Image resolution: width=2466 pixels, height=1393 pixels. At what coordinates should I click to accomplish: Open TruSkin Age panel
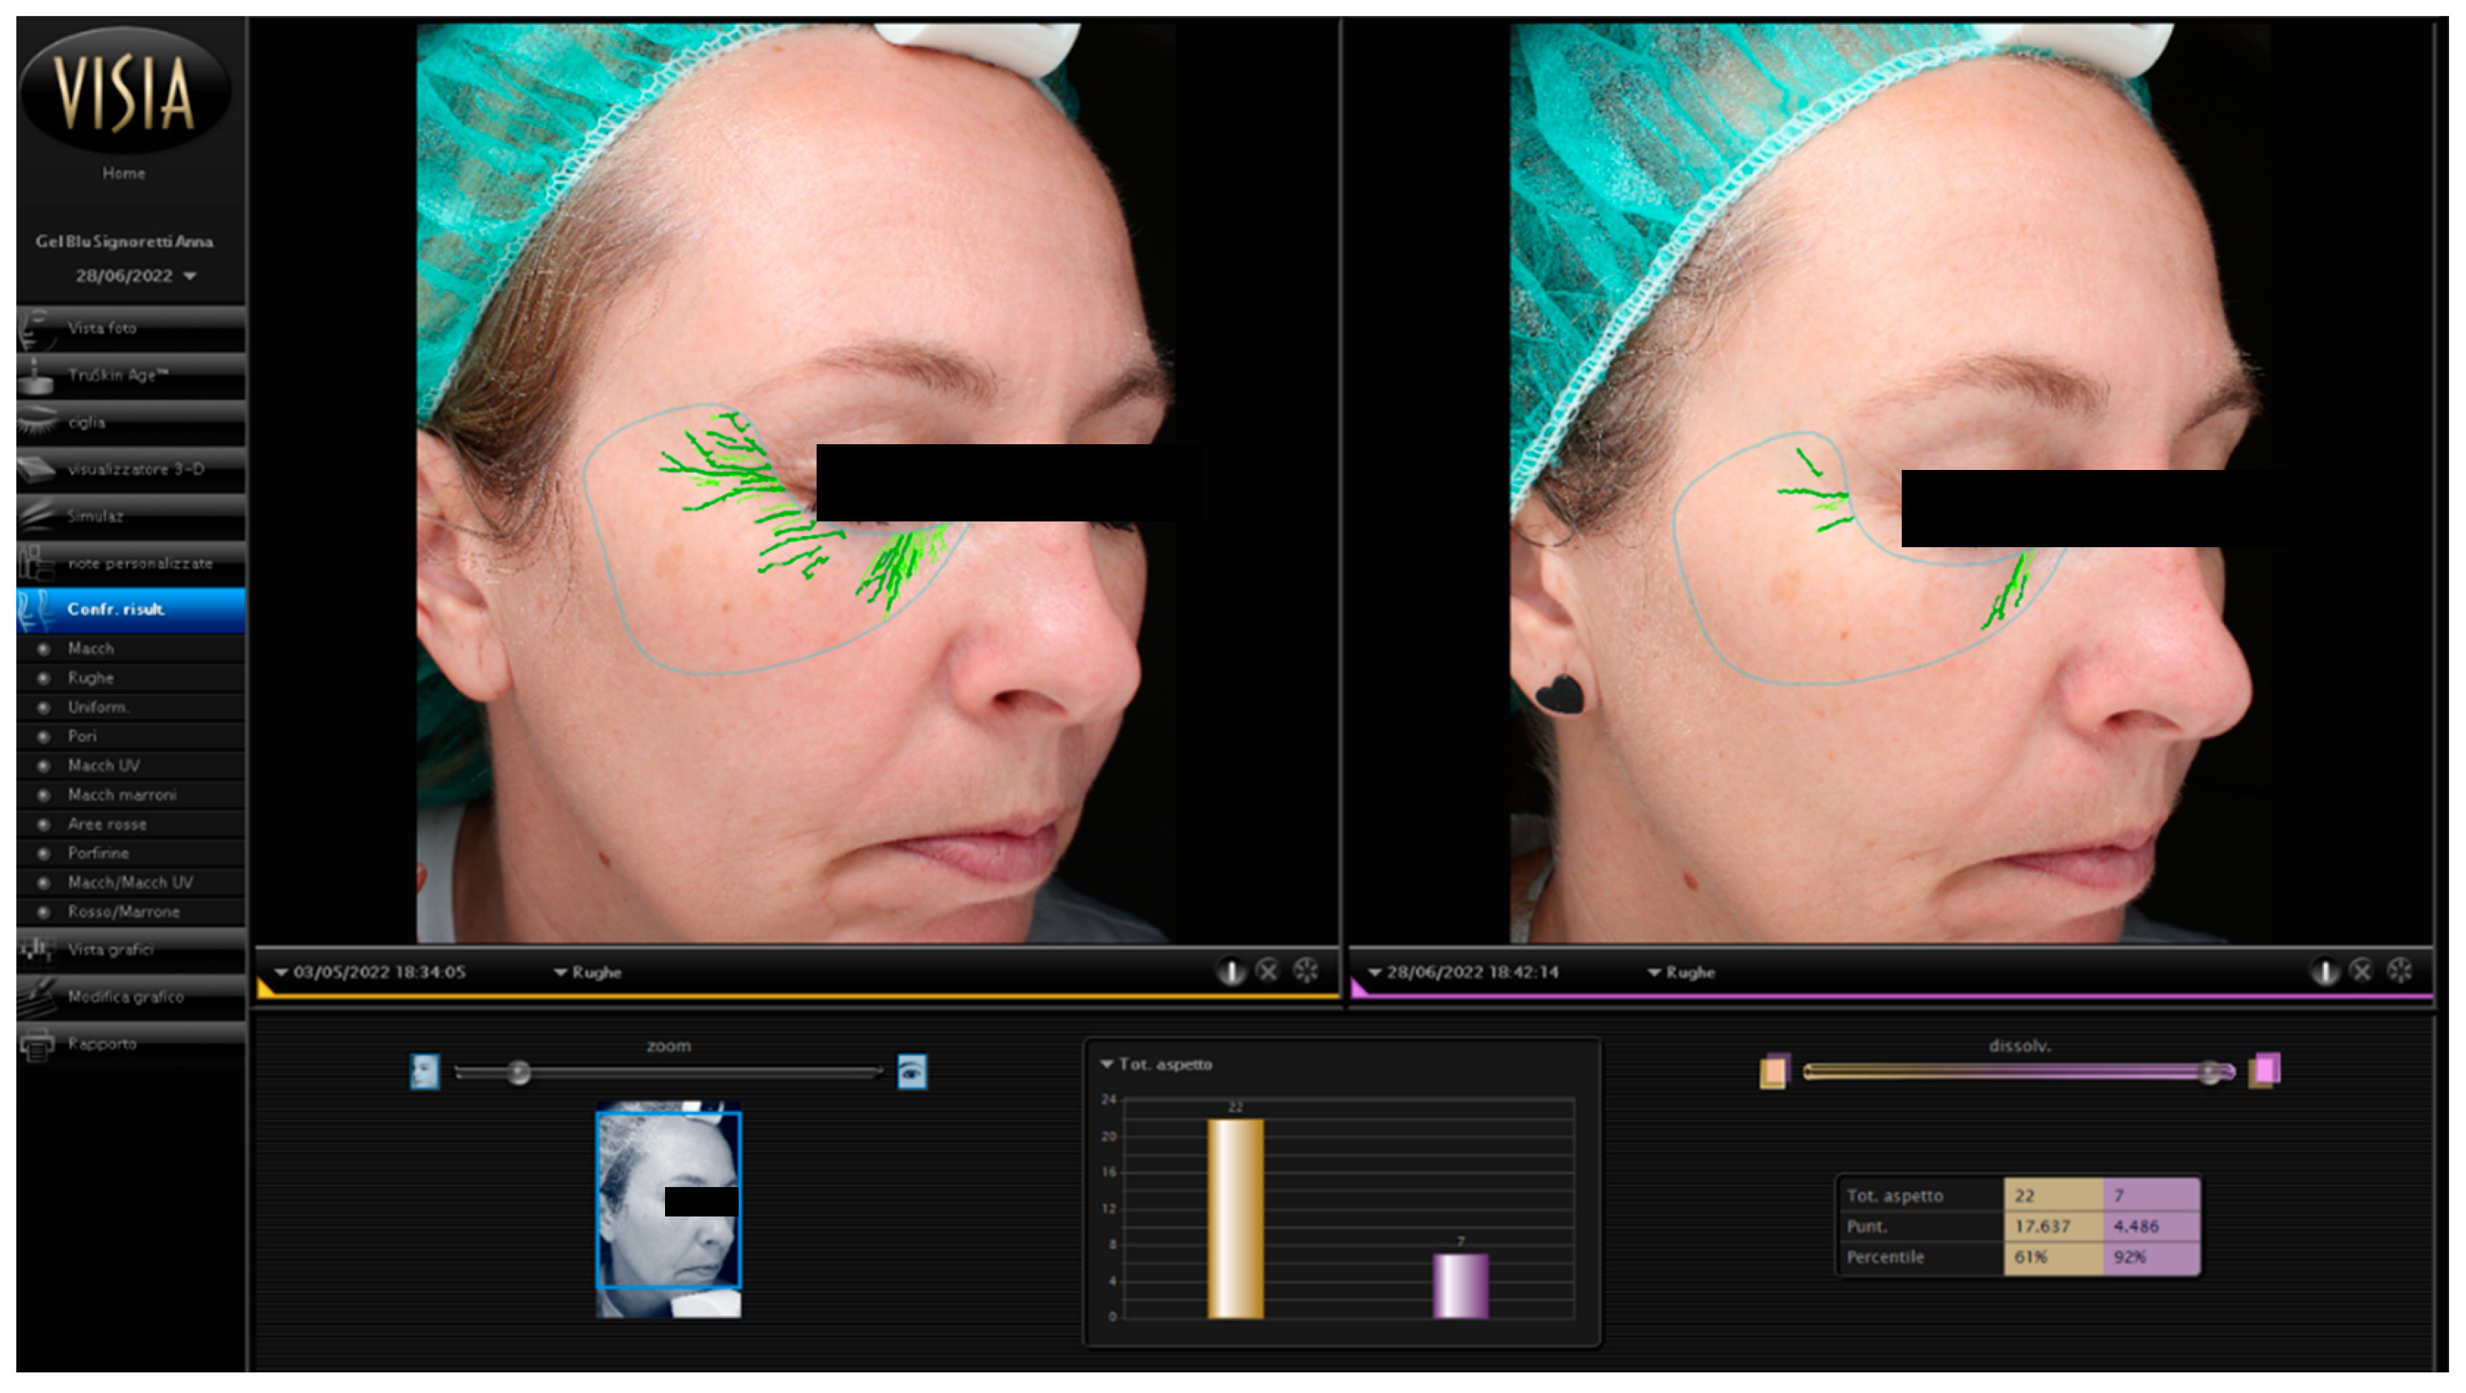pyautogui.click(x=131, y=375)
